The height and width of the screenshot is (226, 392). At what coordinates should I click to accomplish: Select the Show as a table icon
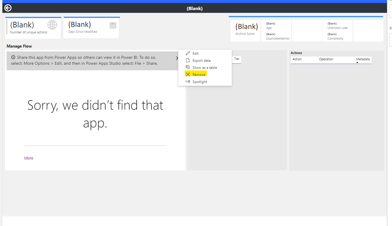click(188, 67)
